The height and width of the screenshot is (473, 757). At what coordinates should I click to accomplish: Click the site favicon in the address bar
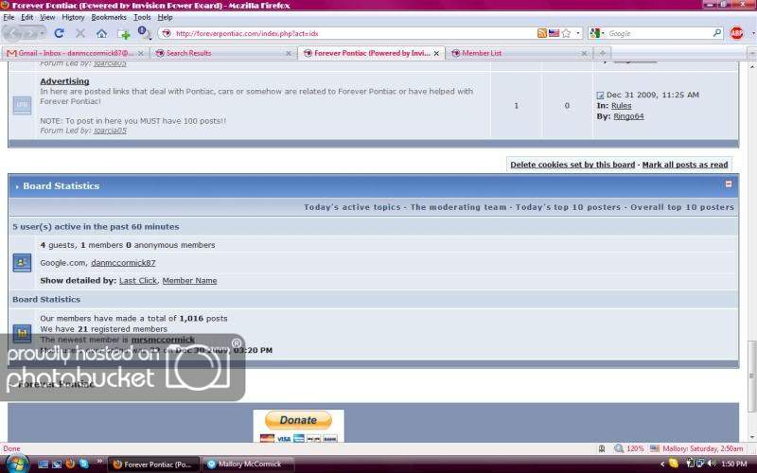tap(167, 33)
